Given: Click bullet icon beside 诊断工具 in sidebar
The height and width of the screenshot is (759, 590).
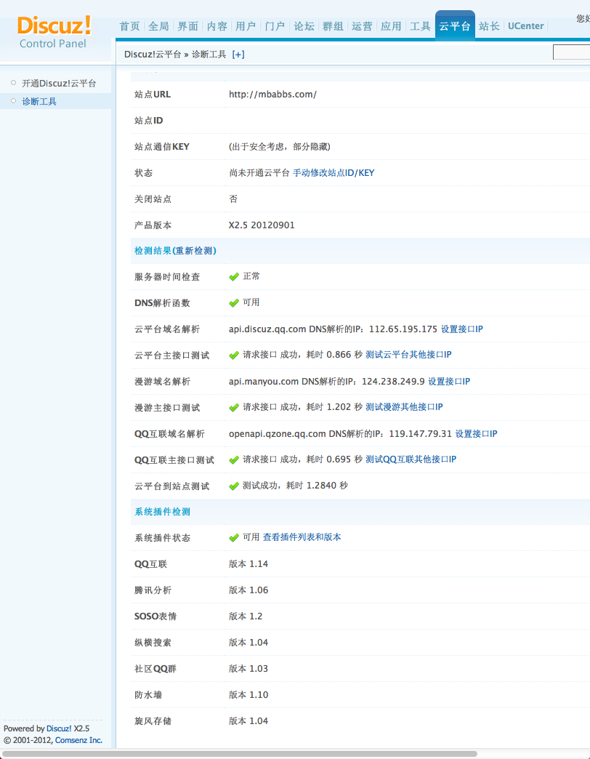Looking at the screenshot, I should coord(14,100).
